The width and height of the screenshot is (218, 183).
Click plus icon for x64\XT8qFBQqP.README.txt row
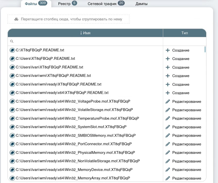point(168,93)
